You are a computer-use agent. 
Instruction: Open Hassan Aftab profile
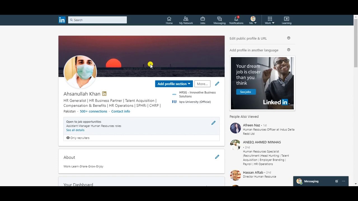(253, 173)
